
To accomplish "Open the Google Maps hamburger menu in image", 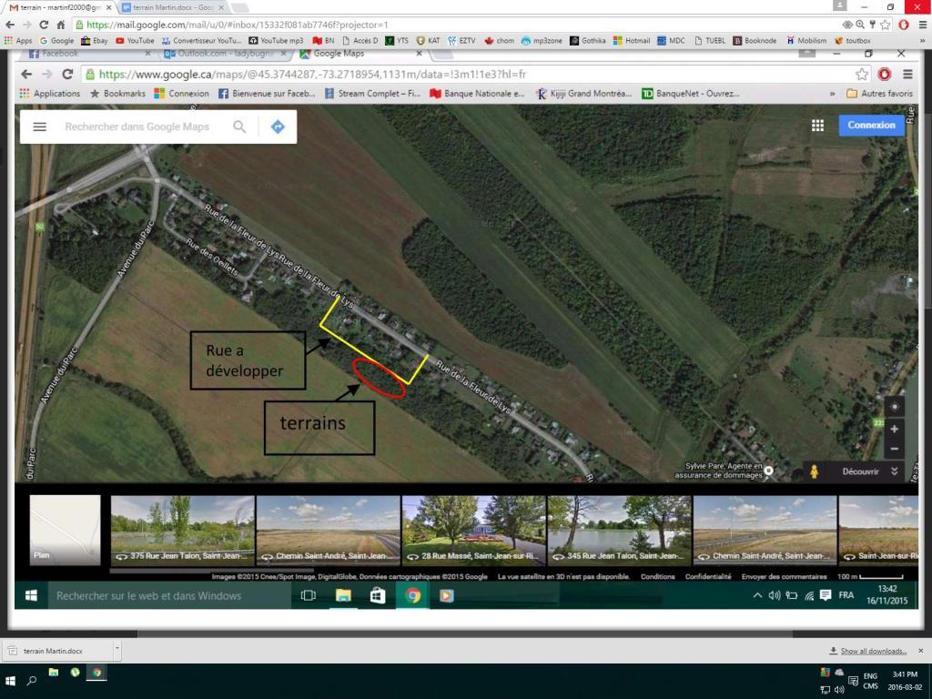I will (39, 127).
